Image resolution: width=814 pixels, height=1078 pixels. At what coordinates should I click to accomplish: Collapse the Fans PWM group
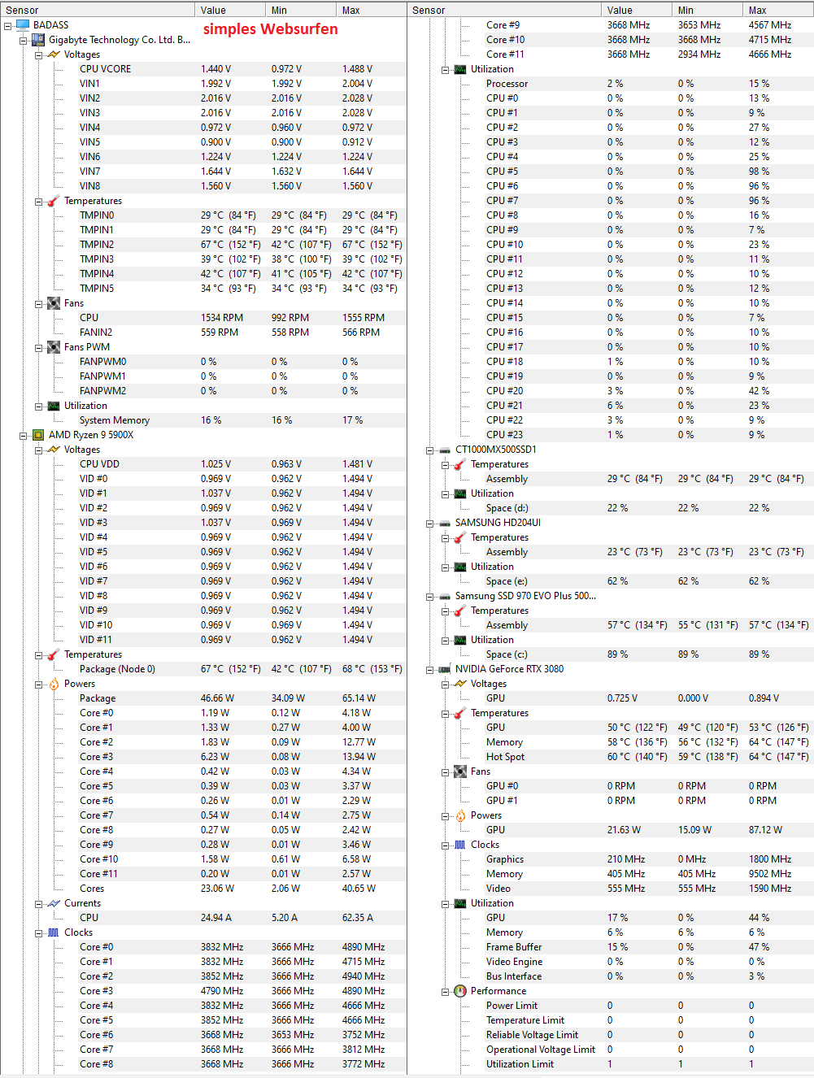pyautogui.click(x=39, y=347)
